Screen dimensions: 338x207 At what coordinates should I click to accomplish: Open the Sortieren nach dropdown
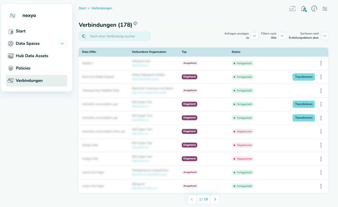point(325,36)
